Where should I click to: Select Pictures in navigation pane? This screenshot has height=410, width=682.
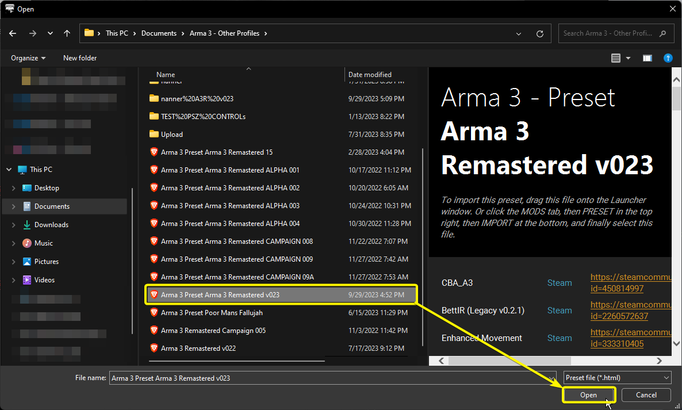tap(46, 261)
